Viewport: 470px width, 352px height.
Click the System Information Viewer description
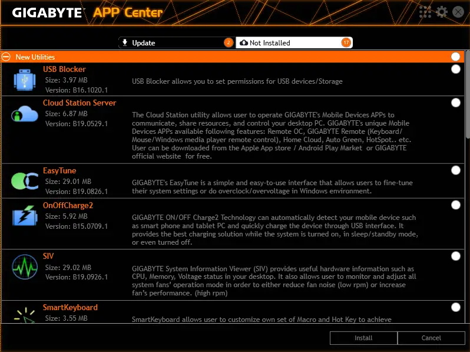point(274,281)
